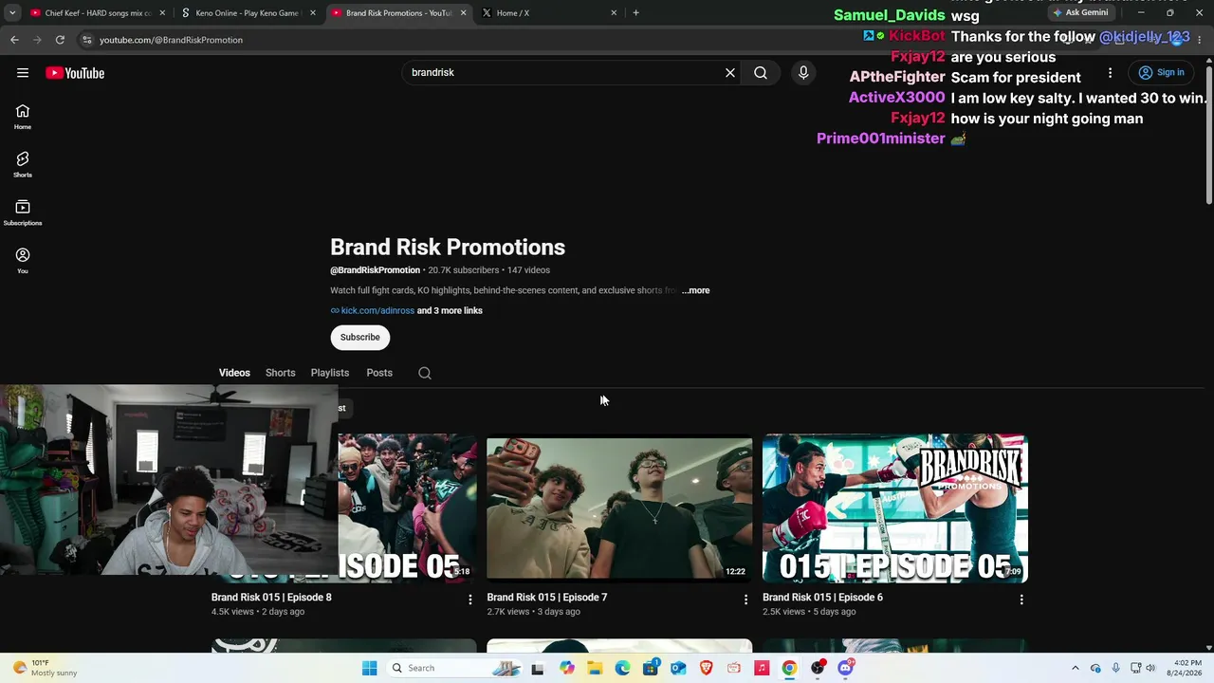The width and height of the screenshot is (1214, 683).
Task: Click the browser address bar URL
Action: click(171, 40)
